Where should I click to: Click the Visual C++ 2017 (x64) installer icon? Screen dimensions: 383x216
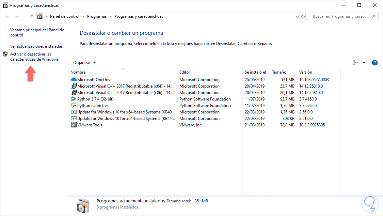click(x=74, y=86)
